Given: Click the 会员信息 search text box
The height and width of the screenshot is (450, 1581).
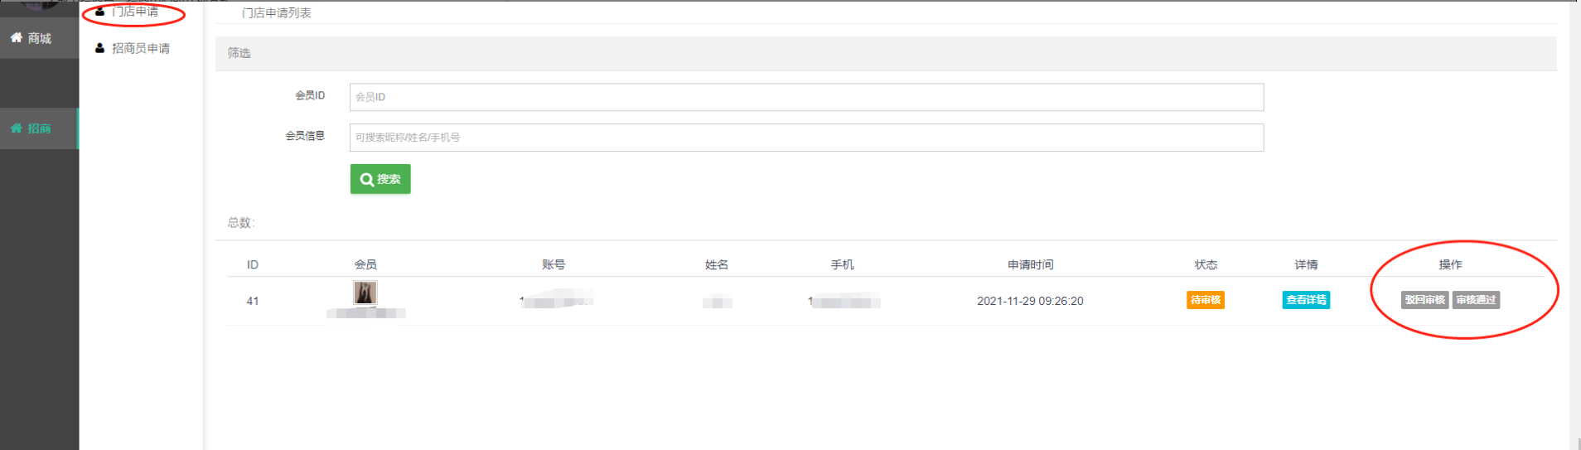Looking at the screenshot, I should pyautogui.click(x=805, y=138).
